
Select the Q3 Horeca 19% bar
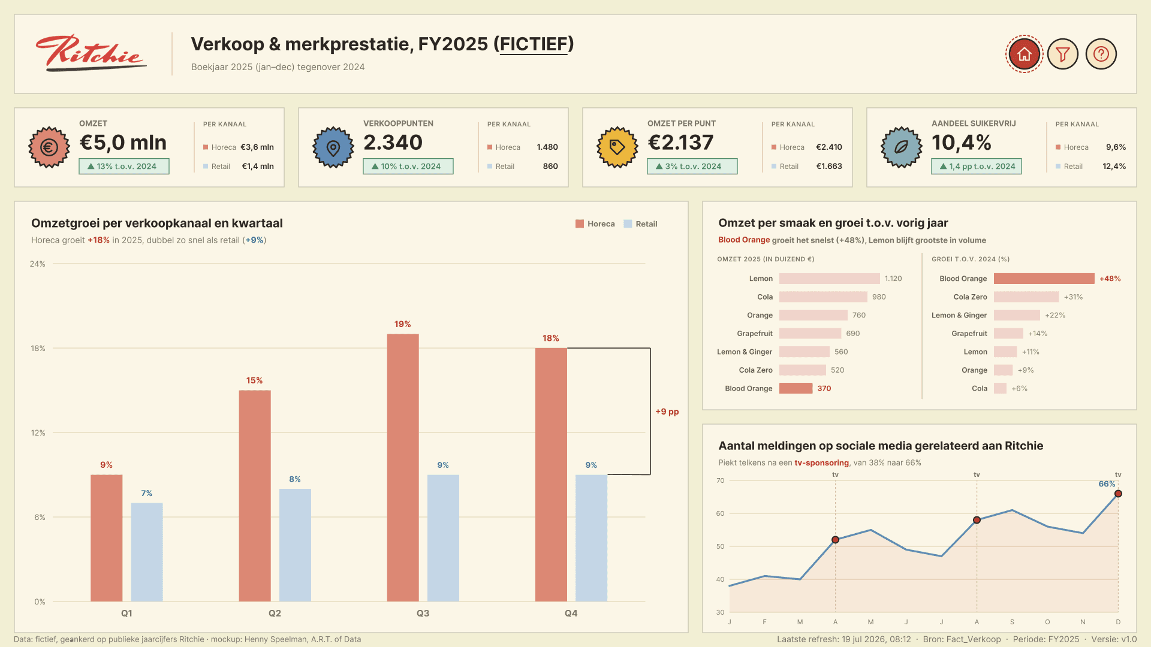pyautogui.click(x=403, y=468)
